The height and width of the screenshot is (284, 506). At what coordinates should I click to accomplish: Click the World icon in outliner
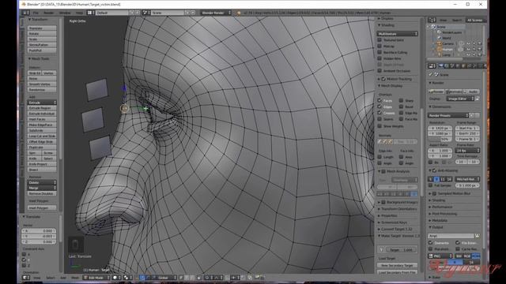coord(440,38)
